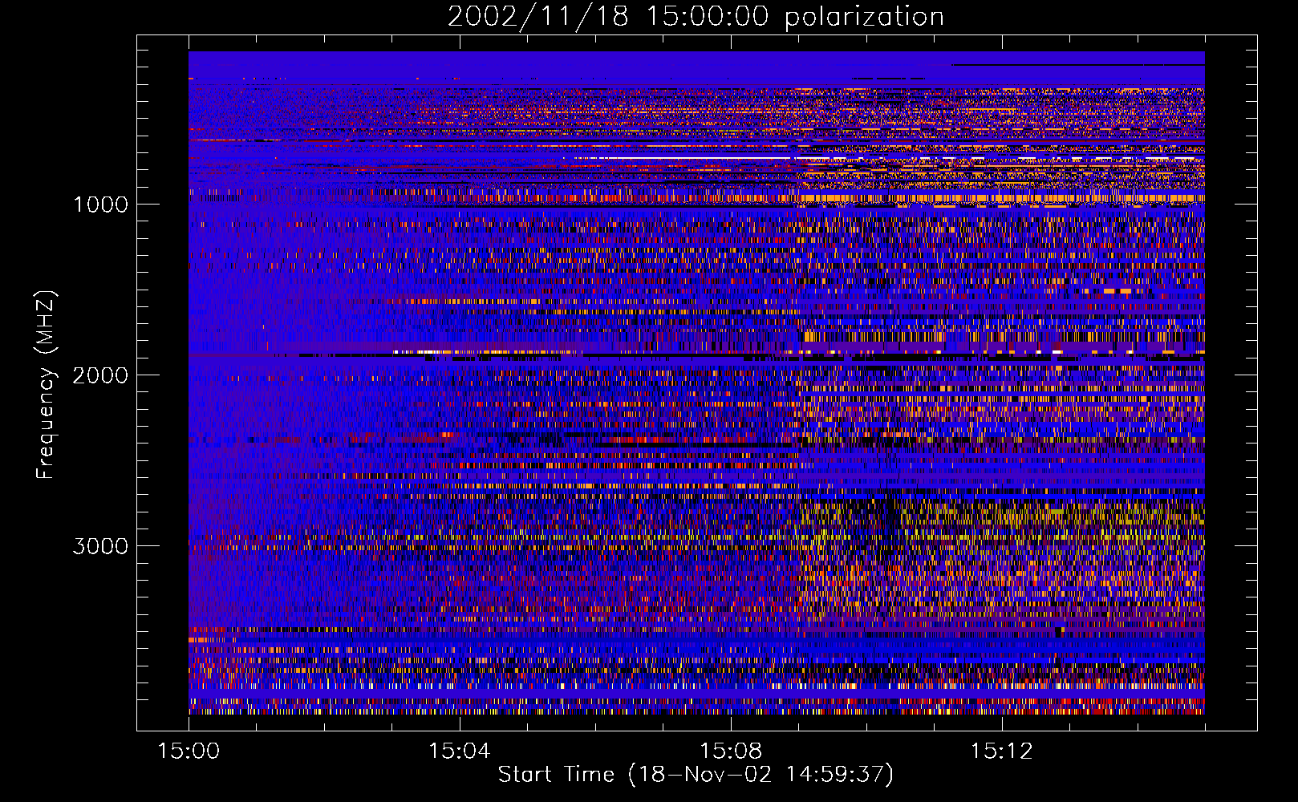Click the 15:12 time tick label
Image resolution: width=1298 pixels, height=802 pixels.
(1001, 751)
